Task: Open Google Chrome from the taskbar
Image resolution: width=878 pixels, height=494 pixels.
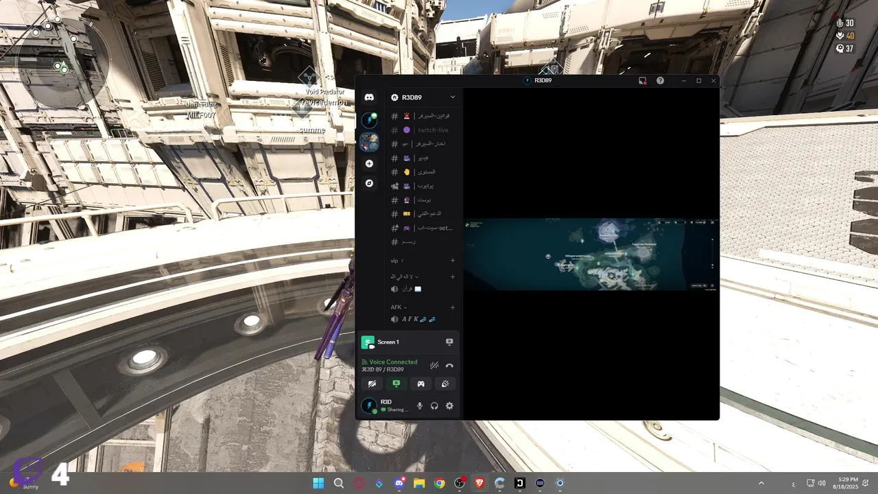Action: 439,483
